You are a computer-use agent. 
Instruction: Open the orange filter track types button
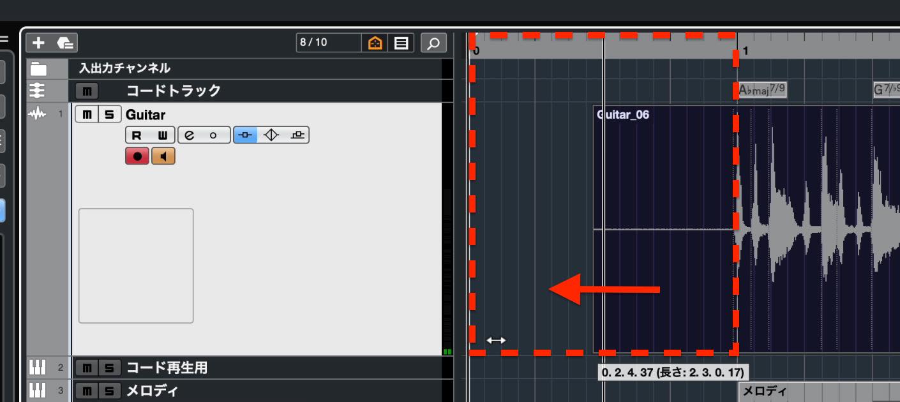click(375, 43)
